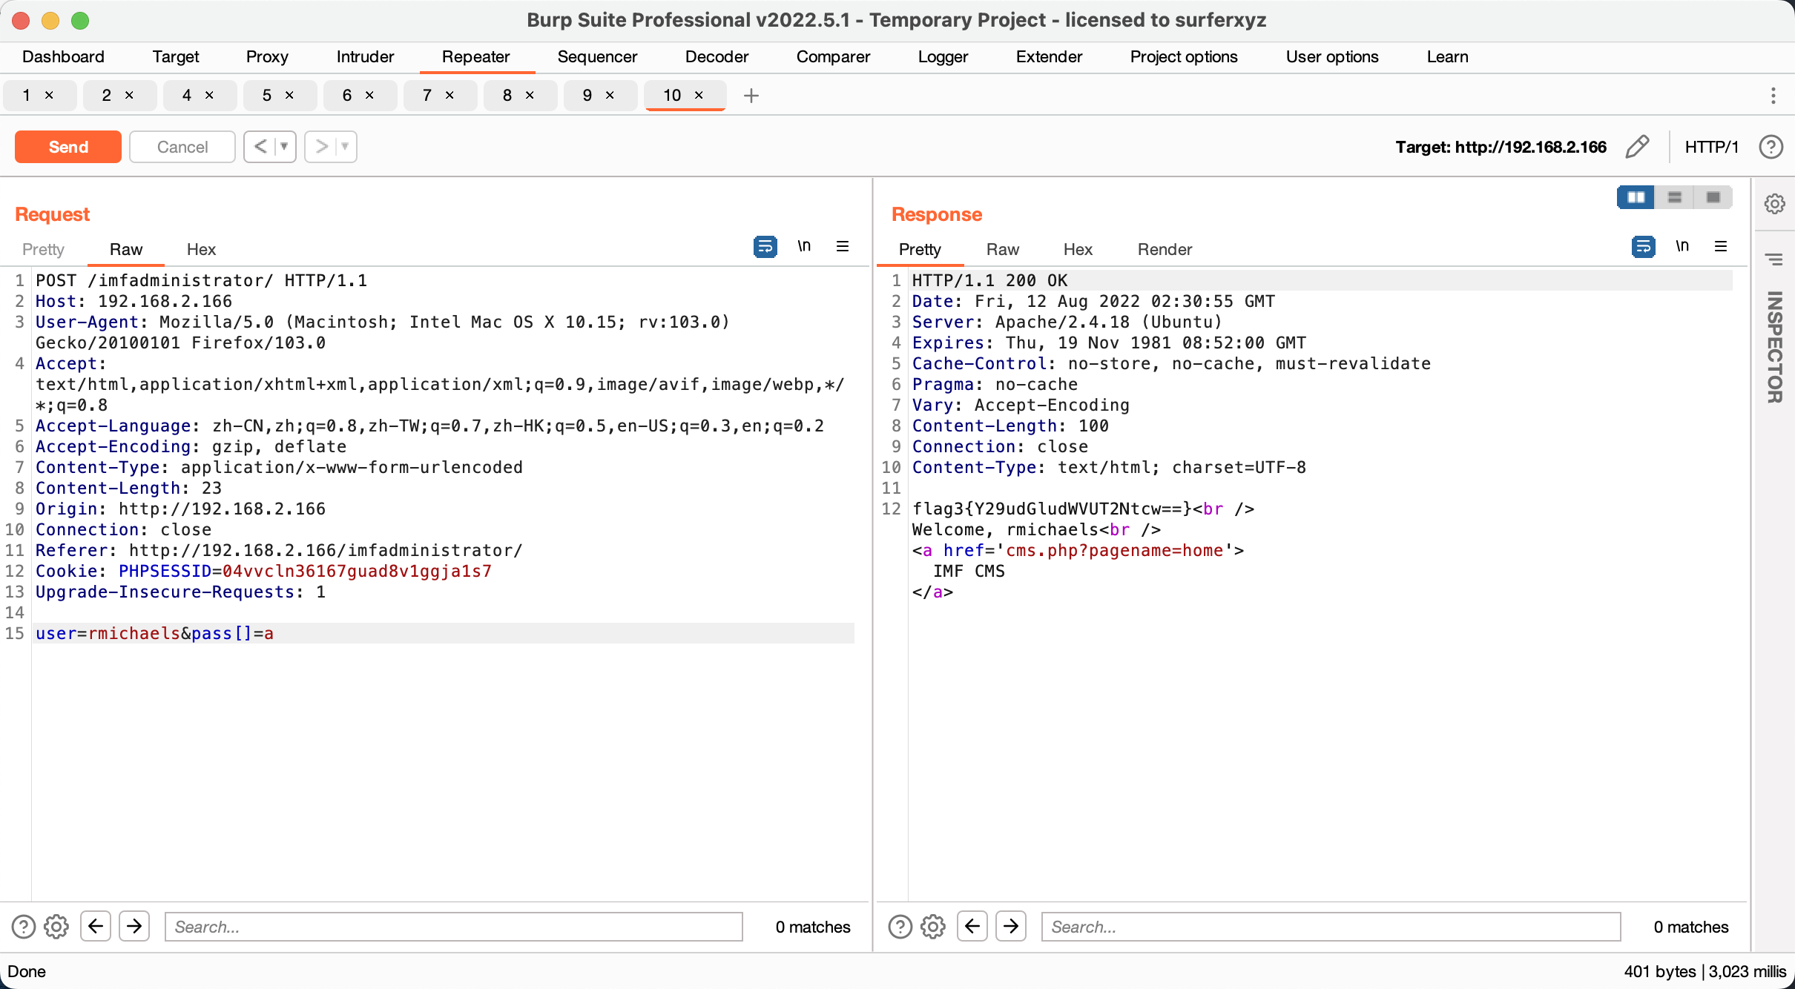Toggle non-printable characters in Response editor
Image resolution: width=1795 pixels, height=989 pixels.
tap(1682, 246)
